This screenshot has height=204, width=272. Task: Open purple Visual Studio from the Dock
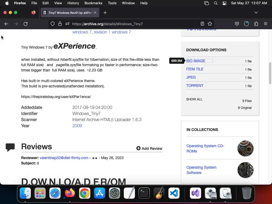pyautogui.click(x=195, y=193)
